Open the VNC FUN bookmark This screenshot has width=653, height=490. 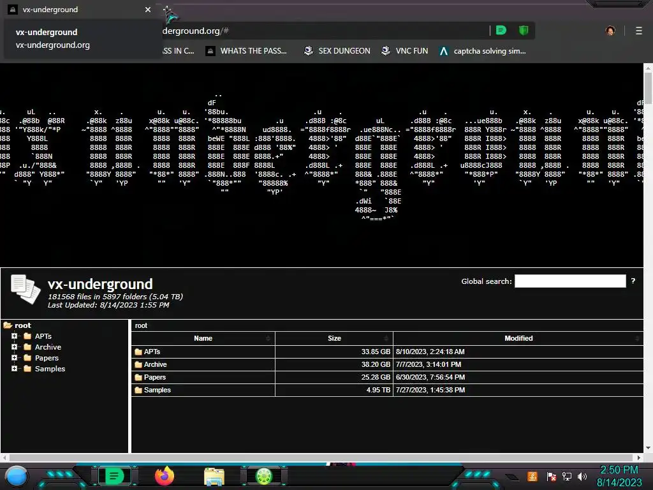tap(404, 51)
